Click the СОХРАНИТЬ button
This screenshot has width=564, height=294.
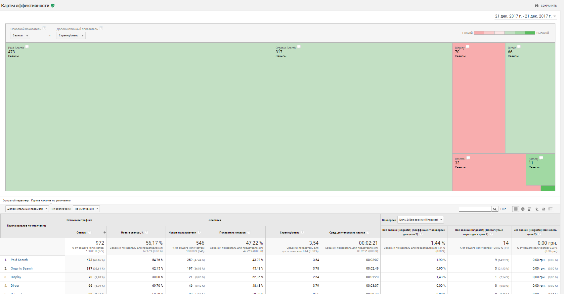click(x=546, y=6)
